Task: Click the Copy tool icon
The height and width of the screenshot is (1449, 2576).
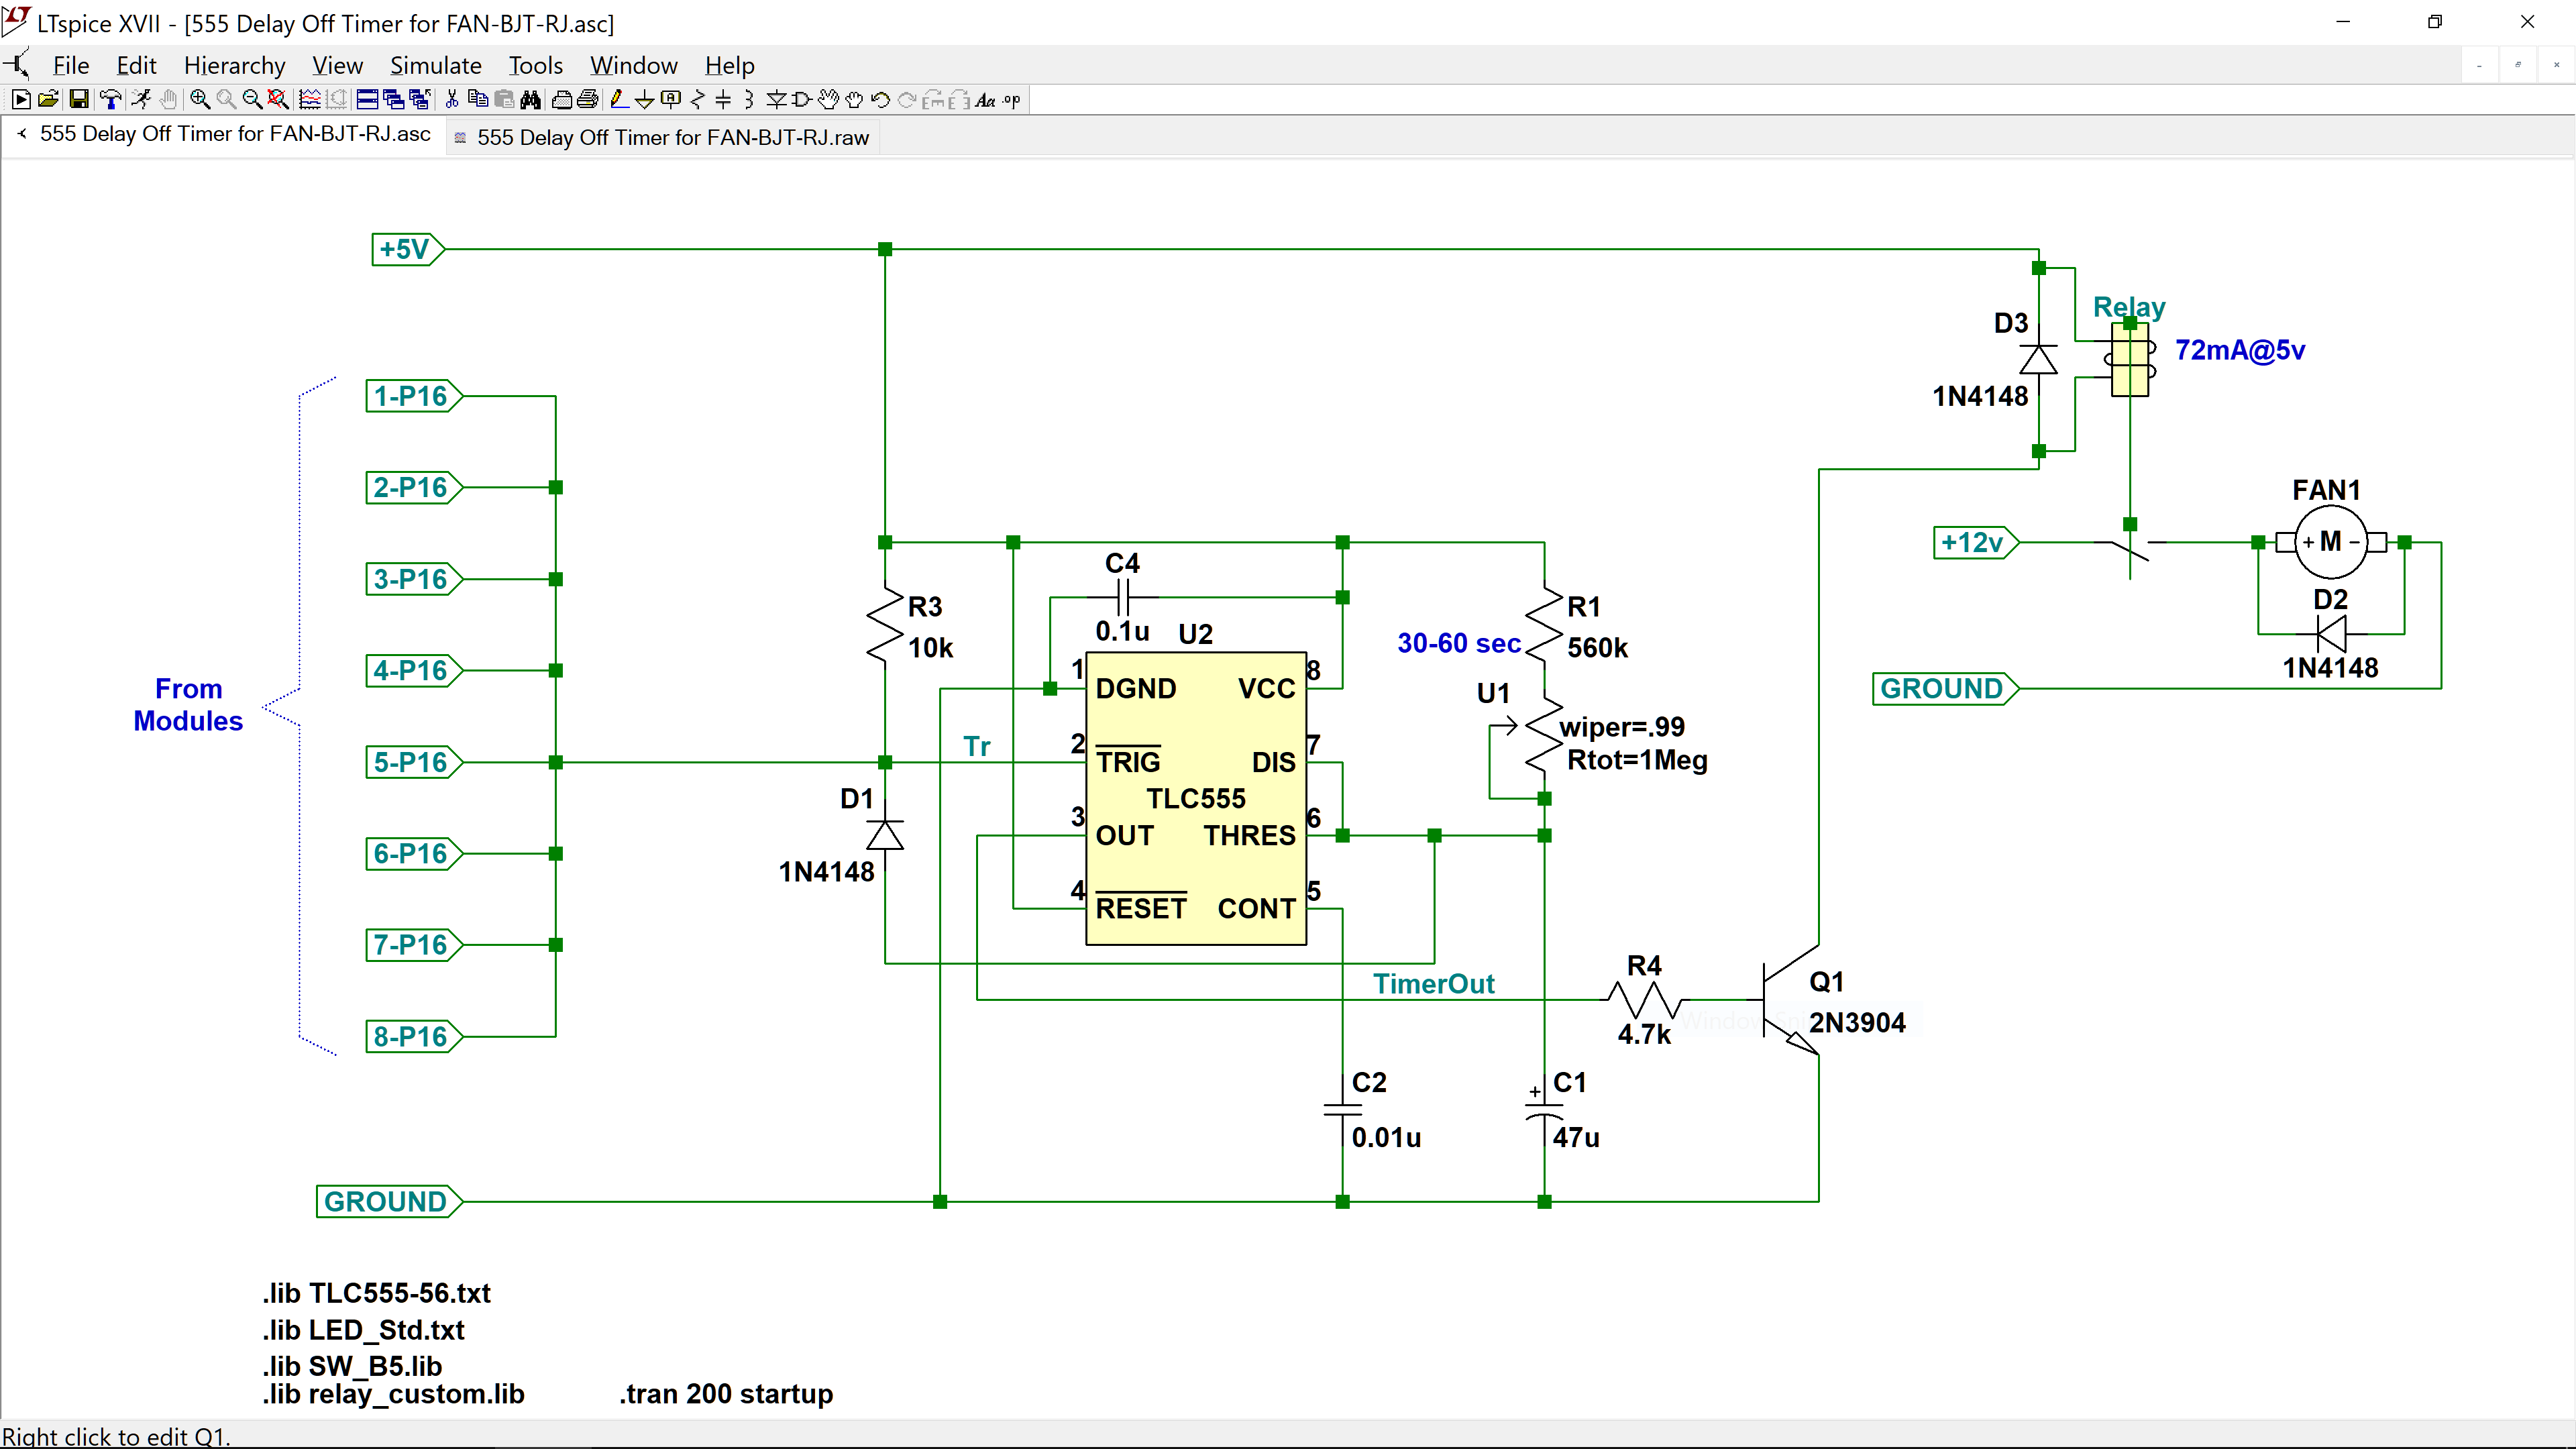Action: (x=478, y=100)
